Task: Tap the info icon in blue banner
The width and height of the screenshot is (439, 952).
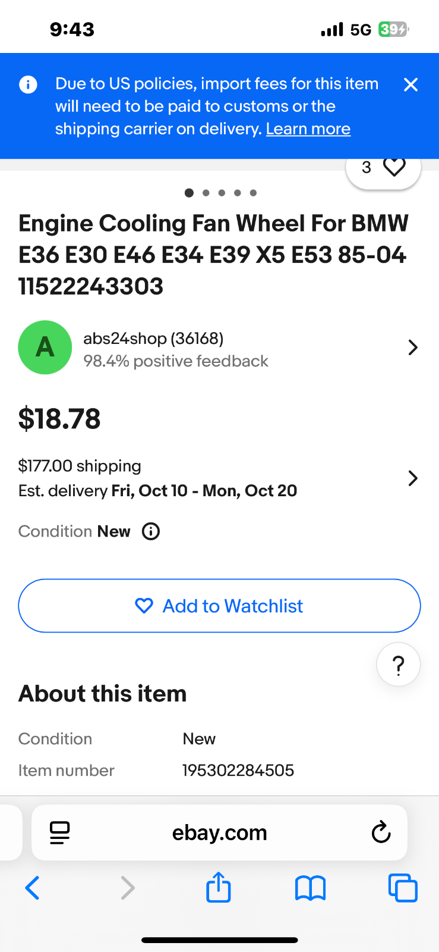Action: coord(28,84)
